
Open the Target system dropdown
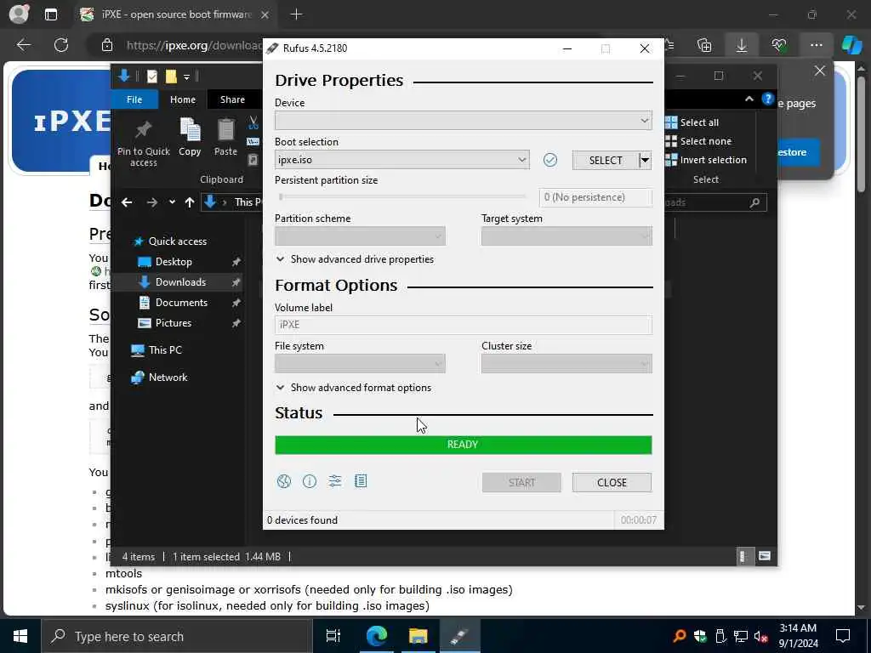coord(566,236)
